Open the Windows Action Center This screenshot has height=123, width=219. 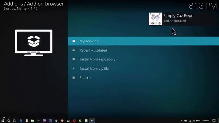coord(214,121)
